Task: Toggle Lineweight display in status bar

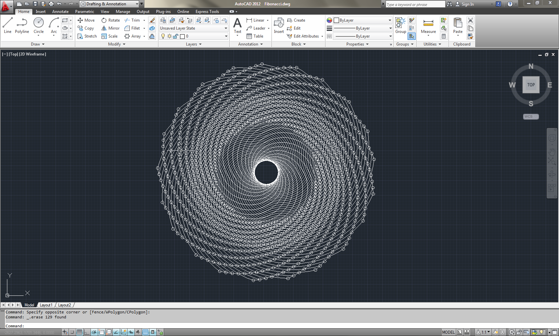Action: [x=138, y=332]
